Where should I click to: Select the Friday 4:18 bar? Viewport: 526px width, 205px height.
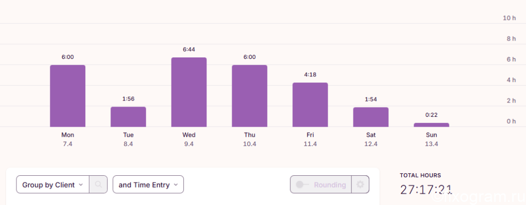click(310, 105)
